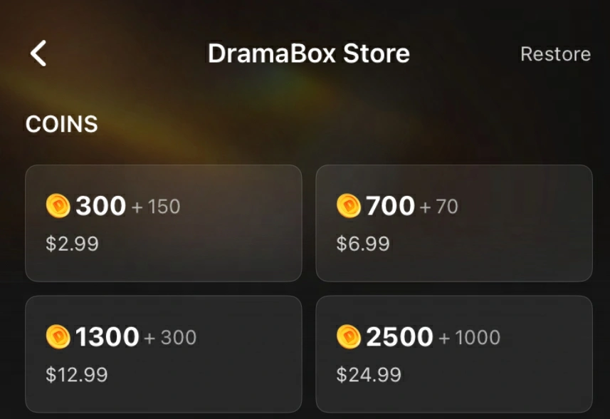
Task: Click coin icon beside 300
Action: (x=58, y=207)
